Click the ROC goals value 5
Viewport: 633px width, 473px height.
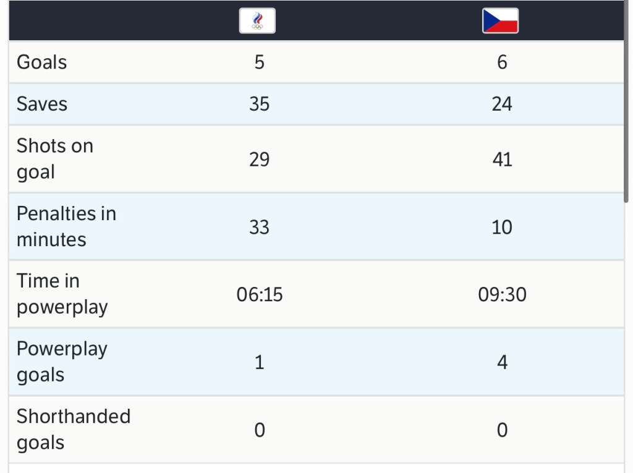click(x=259, y=62)
